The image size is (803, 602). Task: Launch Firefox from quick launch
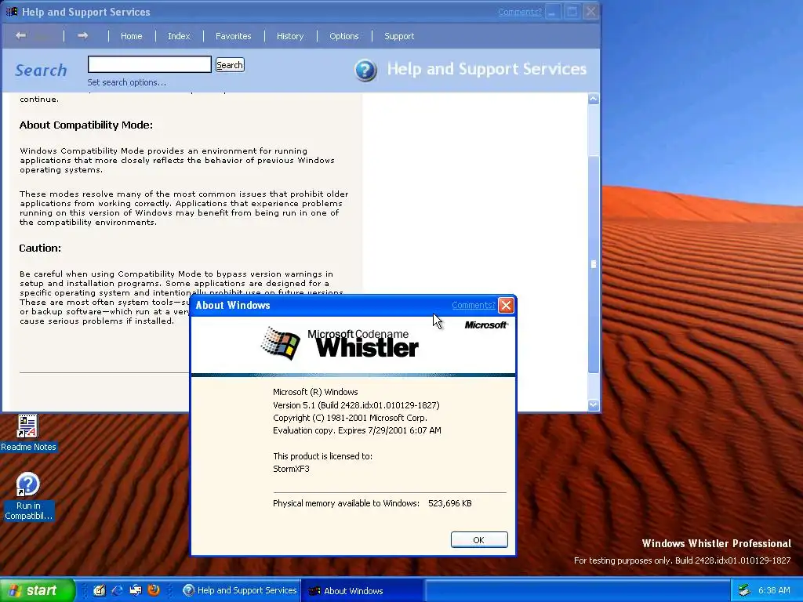pyautogui.click(x=153, y=590)
